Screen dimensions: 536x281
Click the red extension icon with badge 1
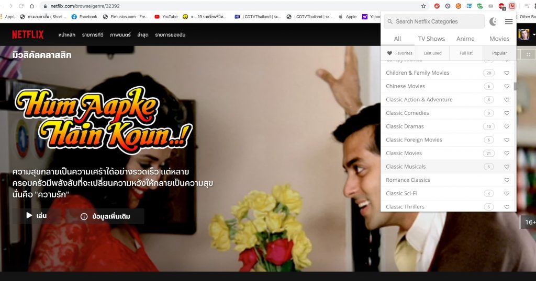[x=501, y=6]
